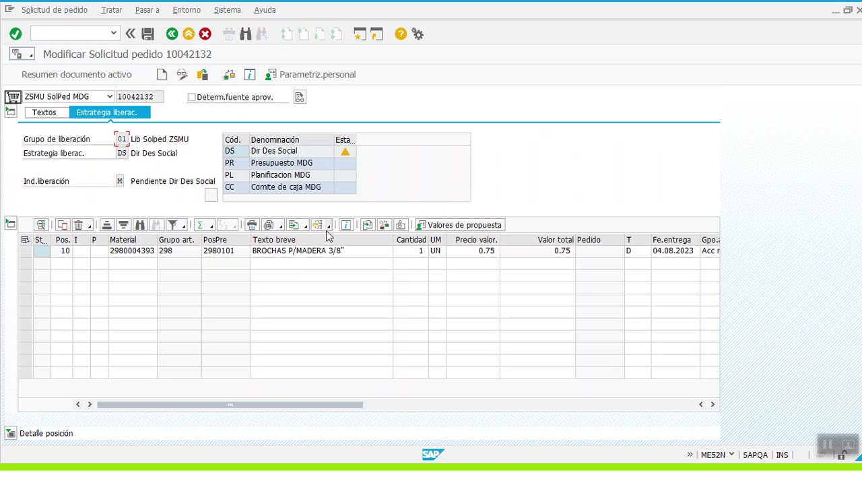Image resolution: width=862 pixels, height=489 pixels.
Task: Click the green Back arrow icon
Action: pyautogui.click(x=172, y=34)
